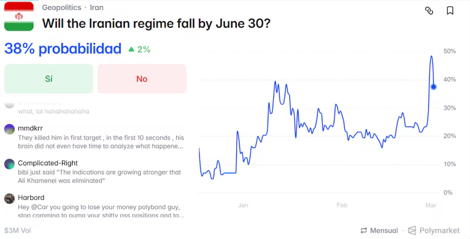Click the blue current-value dot on chart
Image resolution: width=470 pixels, height=239 pixels.
433,87
